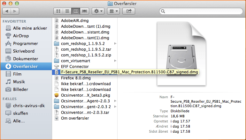Click the Firefox 8.0.dmg file icon
The height and width of the screenshot is (140, 246).
57,78
